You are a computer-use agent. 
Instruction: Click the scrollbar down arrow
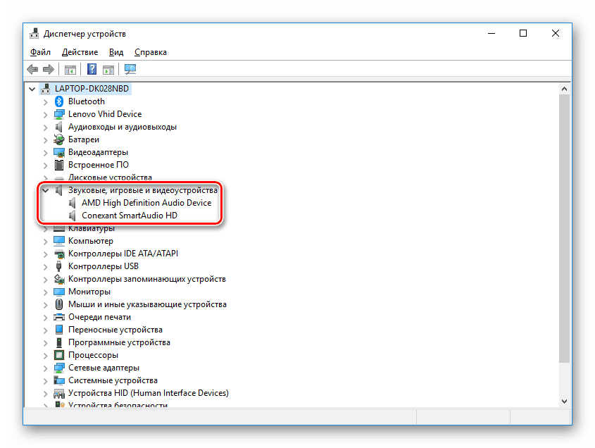pyautogui.click(x=564, y=400)
